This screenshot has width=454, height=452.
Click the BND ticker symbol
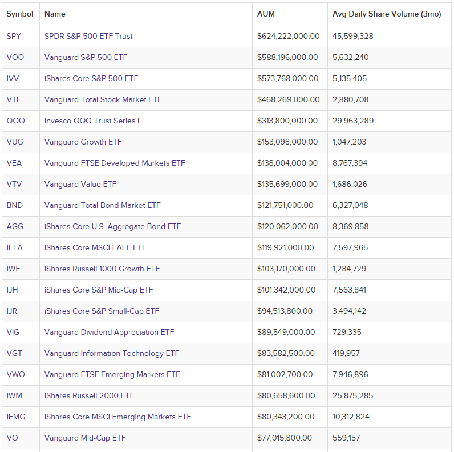click(x=15, y=206)
